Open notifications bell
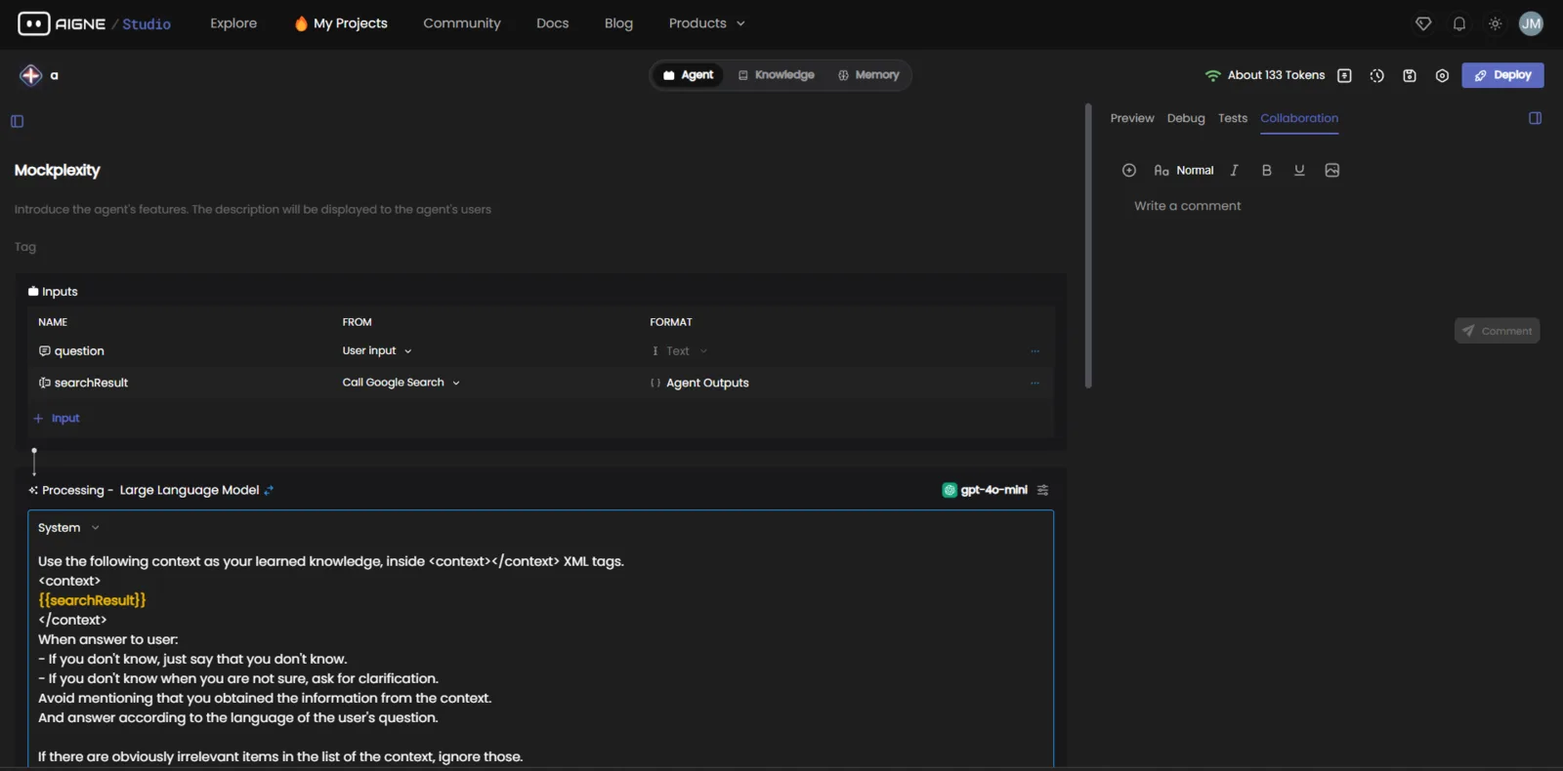The height and width of the screenshot is (771, 1563). pos(1459,23)
